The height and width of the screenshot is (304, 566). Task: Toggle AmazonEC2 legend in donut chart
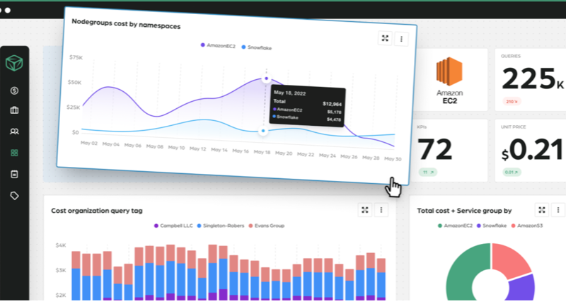(x=455, y=226)
